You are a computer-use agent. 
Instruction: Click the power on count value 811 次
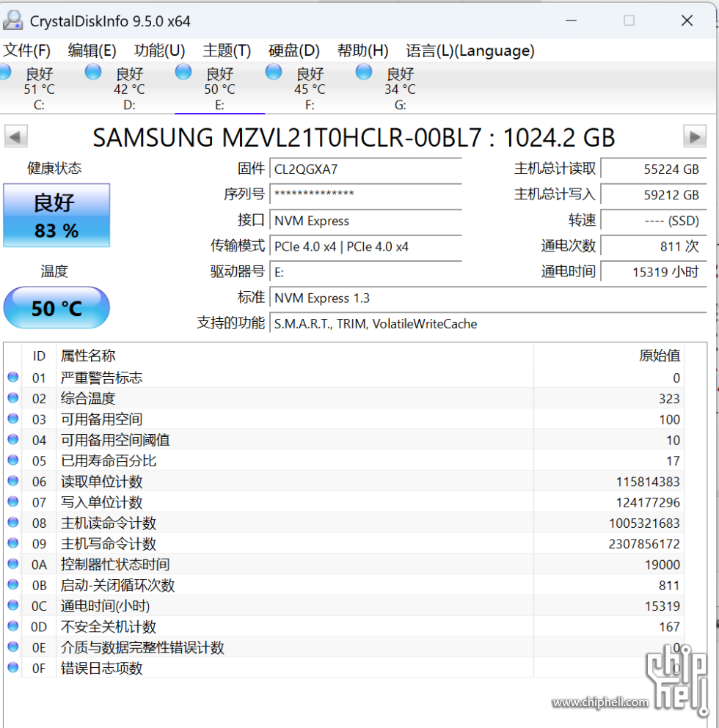[x=654, y=246]
